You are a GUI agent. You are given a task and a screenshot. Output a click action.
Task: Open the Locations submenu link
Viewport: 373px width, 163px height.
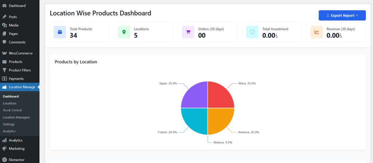9,103
